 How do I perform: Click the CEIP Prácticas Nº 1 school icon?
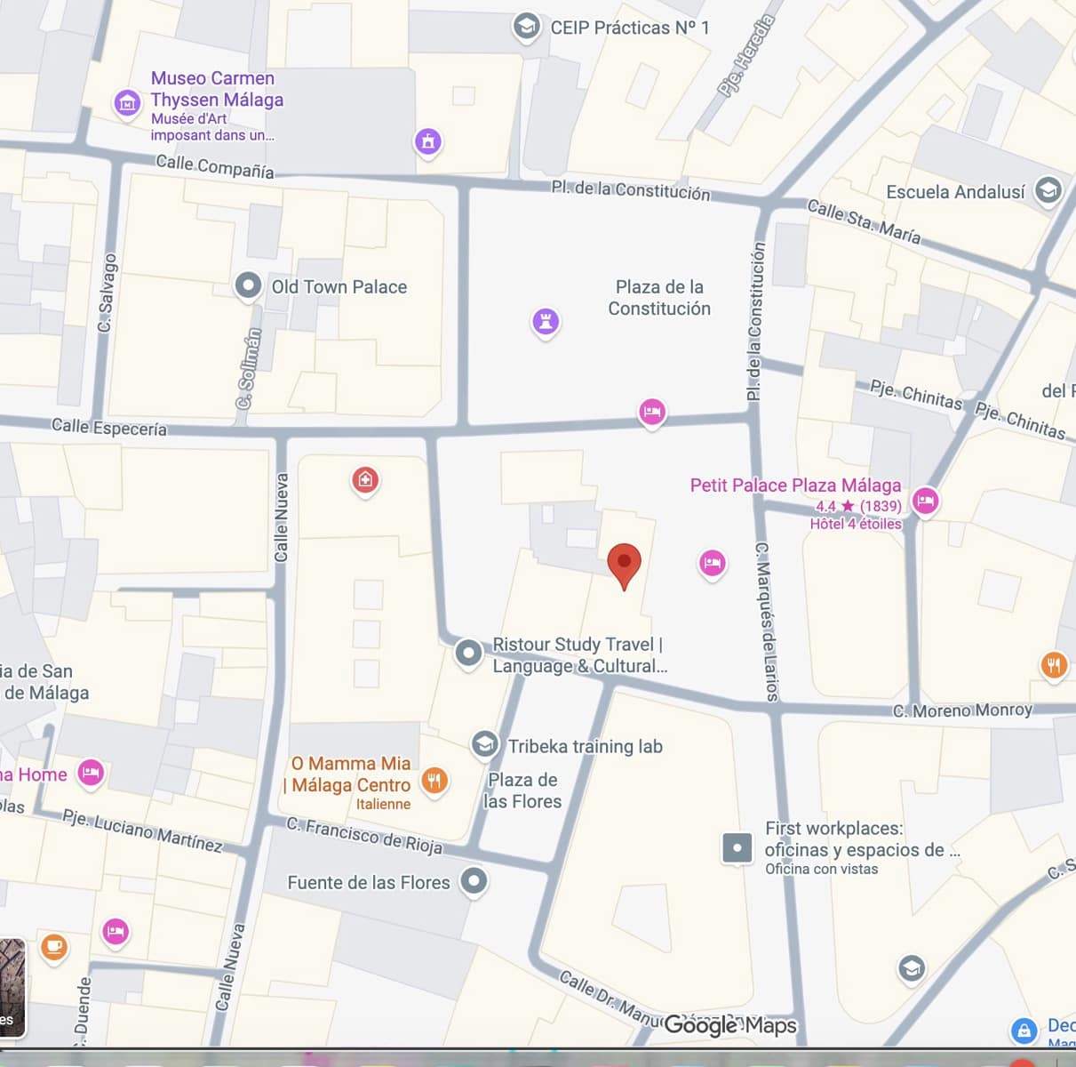point(526,27)
